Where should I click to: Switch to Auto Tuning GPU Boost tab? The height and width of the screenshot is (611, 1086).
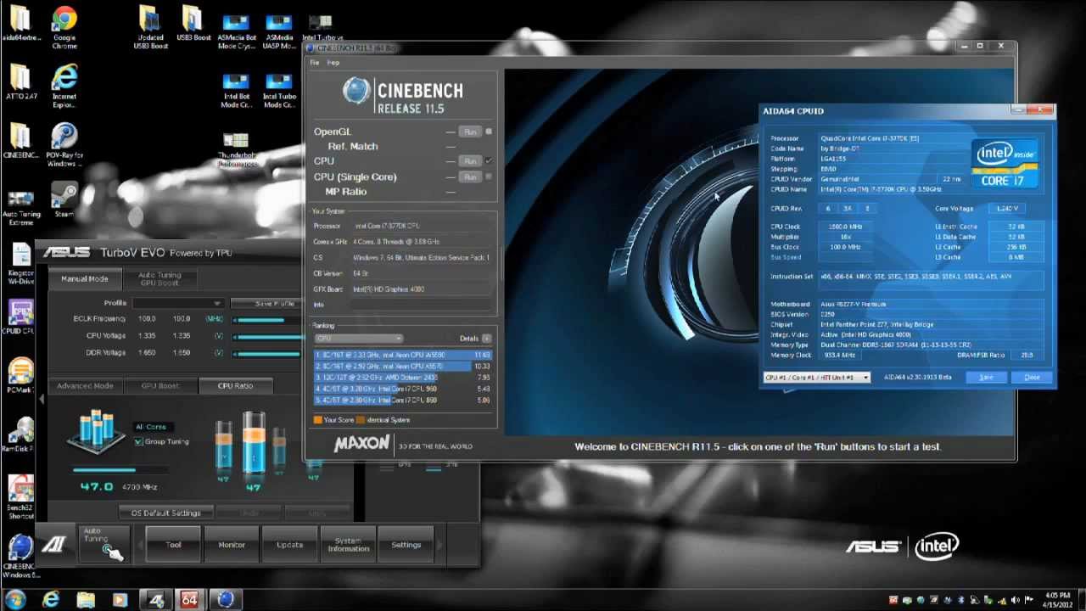coord(160,278)
